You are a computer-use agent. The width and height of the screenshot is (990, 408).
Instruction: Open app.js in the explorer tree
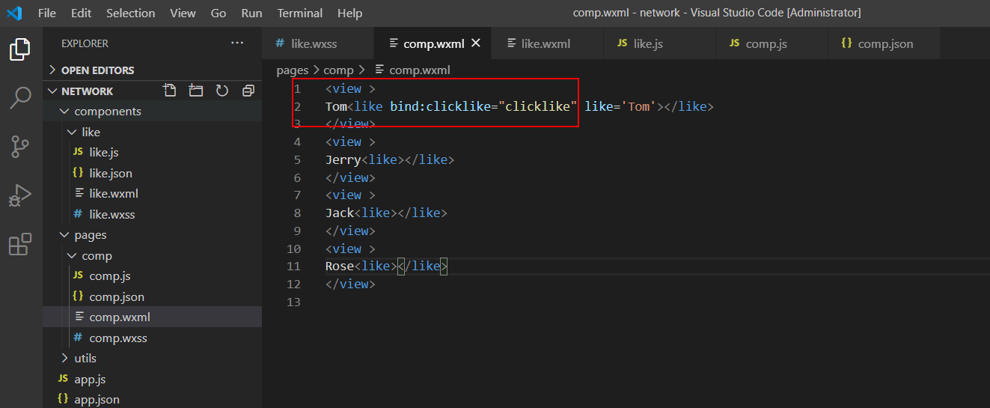click(x=153, y=380)
